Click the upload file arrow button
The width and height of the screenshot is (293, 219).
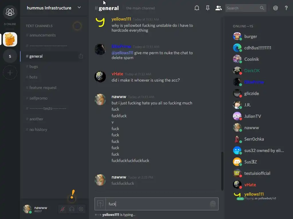pyautogui.click(x=100, y=204)
